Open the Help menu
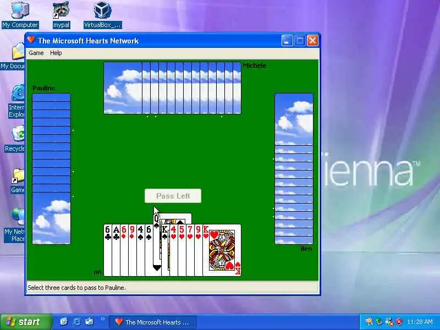Image resolution: width=440 pixels, height=330 pixels. [56, 53]
